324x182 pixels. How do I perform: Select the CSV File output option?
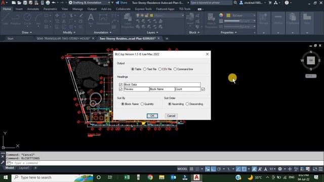click(160, 69)
